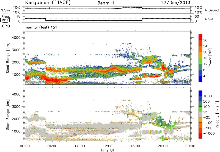Click the '500' label on the velocity colorbar
220x152 pixels.
tap(206, 101)
